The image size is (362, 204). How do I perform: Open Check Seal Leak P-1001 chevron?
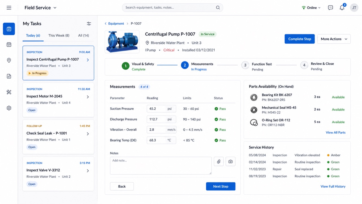coord(88,134)
